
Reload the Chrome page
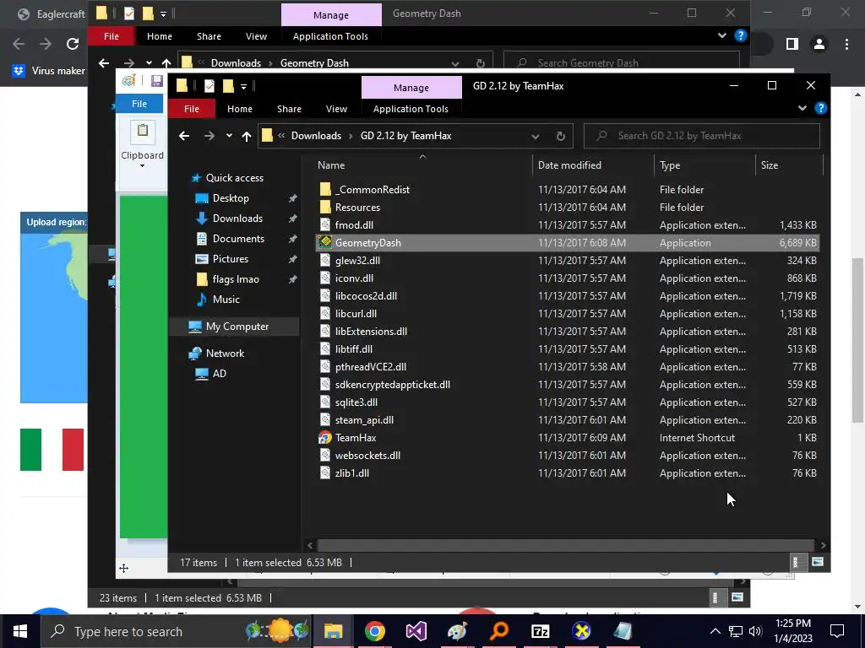(x=73, y=44)
